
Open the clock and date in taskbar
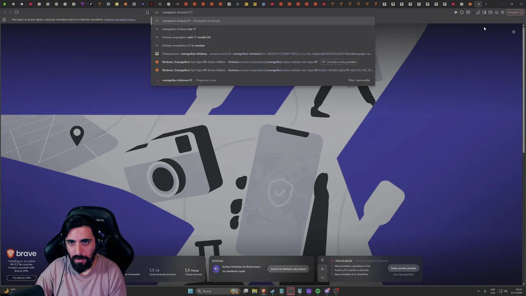click(x=516, y=291)
